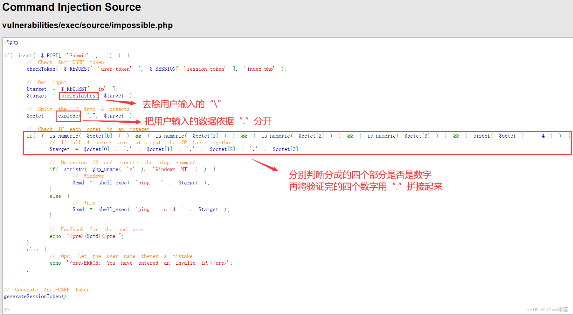Screen dimensions: 573x315
Task: Select the "vulnerabilities/exec/source/impossible.php" file path heading
Action: point(87,25)
